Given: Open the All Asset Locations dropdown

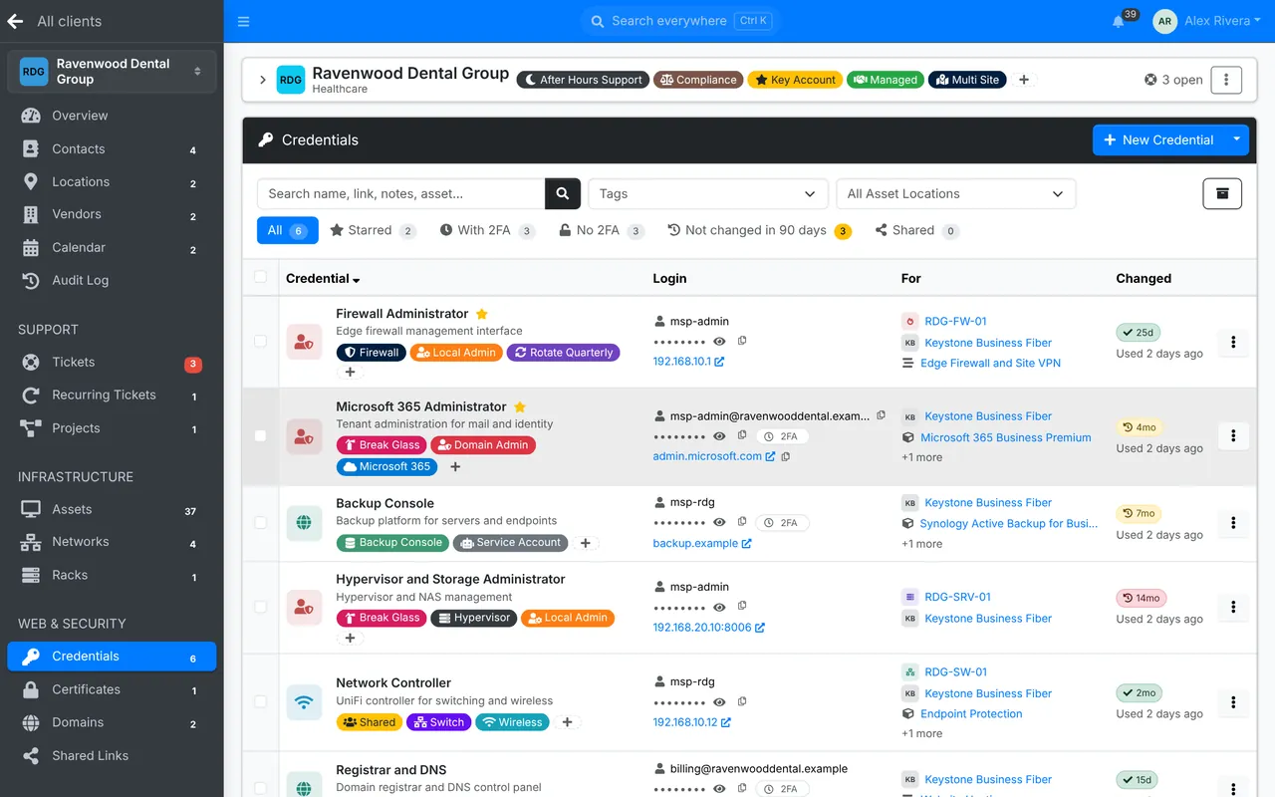Looking at the screenshot, I should tap(956, 193).
